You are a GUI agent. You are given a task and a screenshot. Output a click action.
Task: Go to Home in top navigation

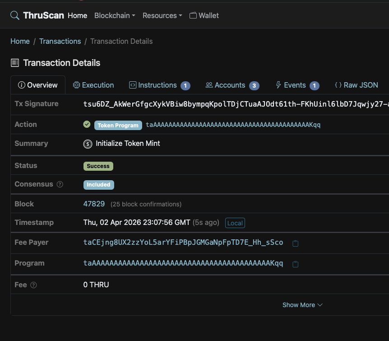[x=78, y=16]
